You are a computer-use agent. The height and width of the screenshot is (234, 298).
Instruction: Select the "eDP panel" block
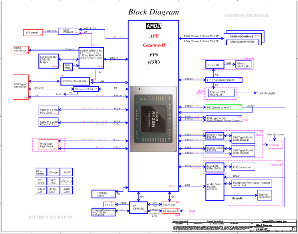(x=33, y=32)
